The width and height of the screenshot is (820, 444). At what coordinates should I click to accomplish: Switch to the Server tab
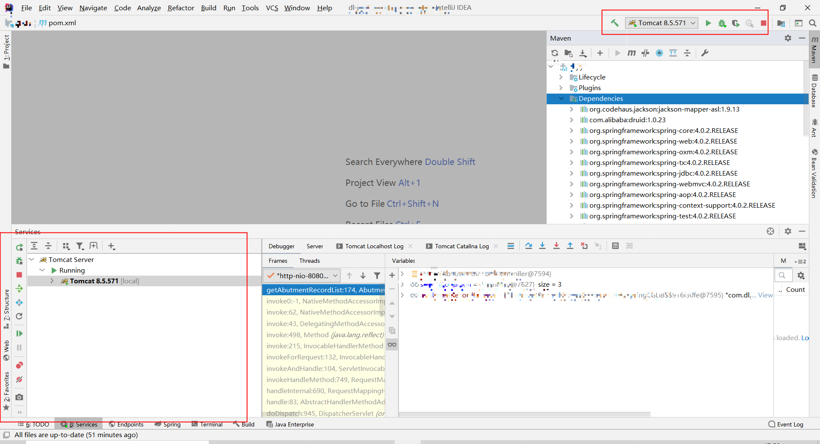coord(315,246)
